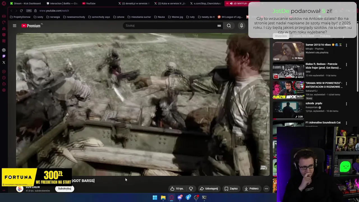
Task: Open X panel in Opera sidebar
Action: 4,62
